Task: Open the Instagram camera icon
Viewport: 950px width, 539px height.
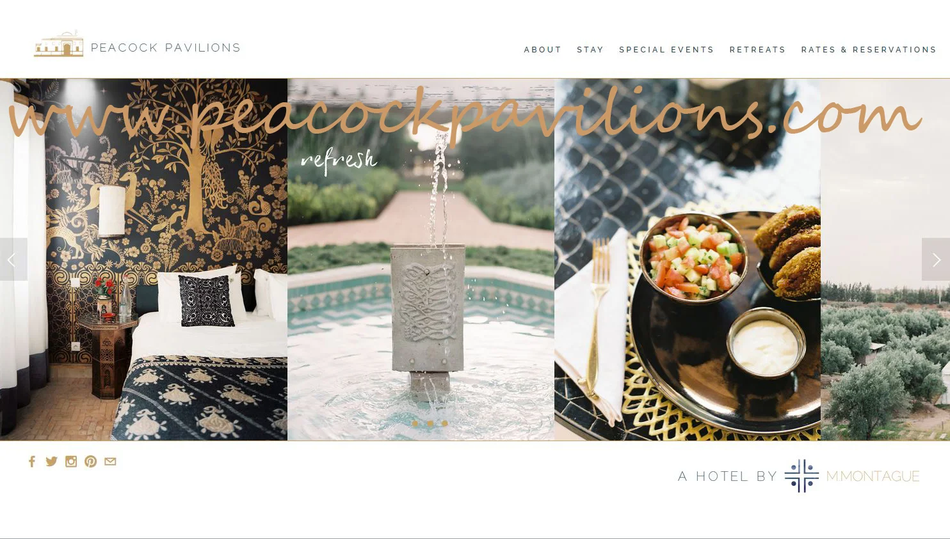Action: click(x=71, y=462)
